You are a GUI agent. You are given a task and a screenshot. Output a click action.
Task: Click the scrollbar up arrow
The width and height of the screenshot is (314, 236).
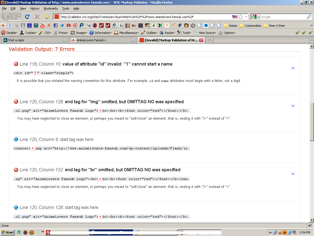312,46
